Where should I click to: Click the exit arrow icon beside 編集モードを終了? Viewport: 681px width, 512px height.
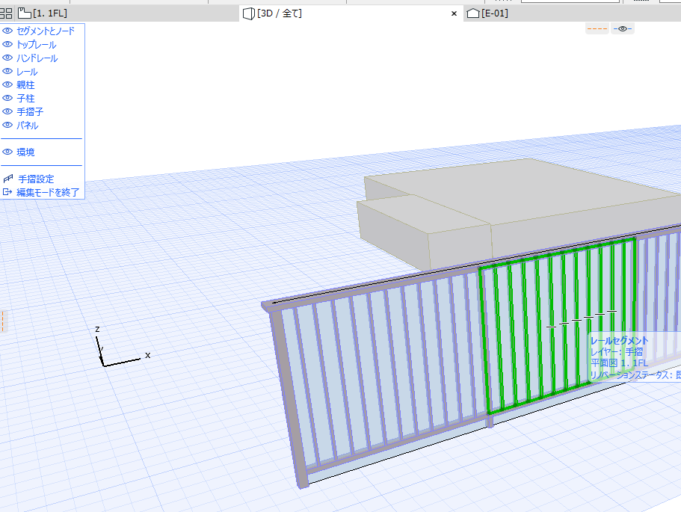[7, 191]
